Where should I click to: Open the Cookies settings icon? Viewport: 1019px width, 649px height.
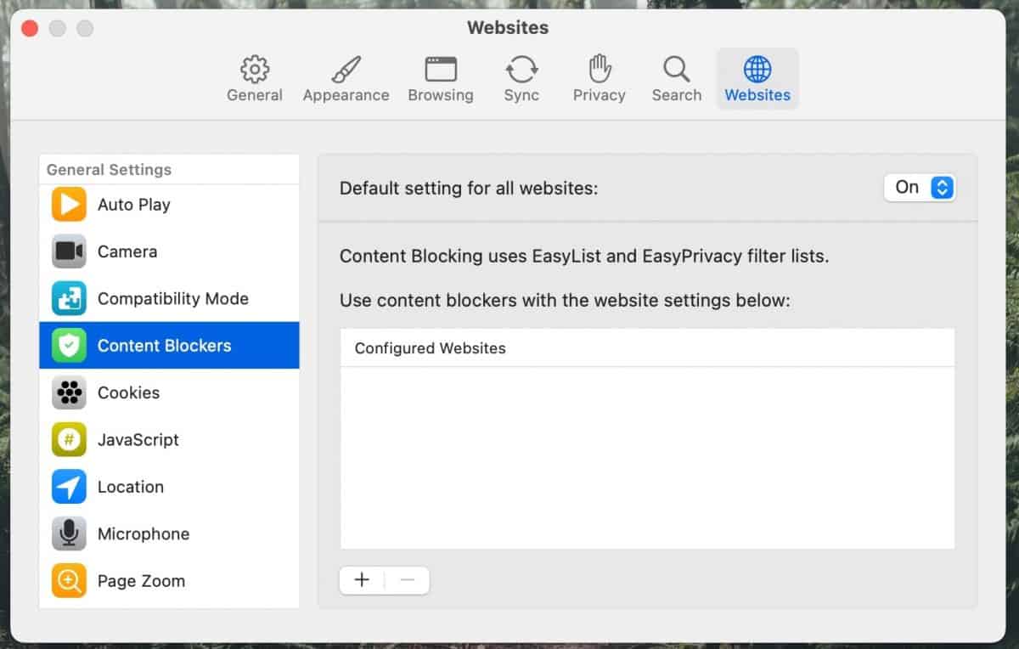[68, 392]
